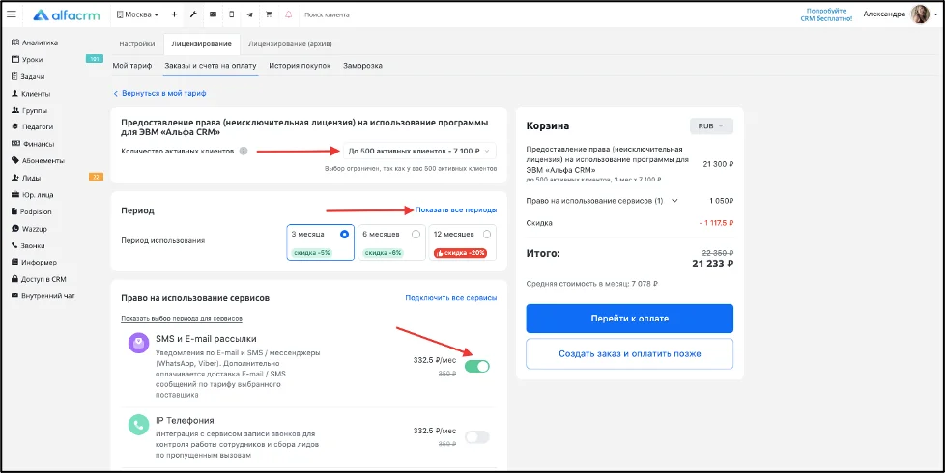Expand Право на использование сервисов (1) in cart
Screen dimensions: 946x474
[x=674, y=201]
